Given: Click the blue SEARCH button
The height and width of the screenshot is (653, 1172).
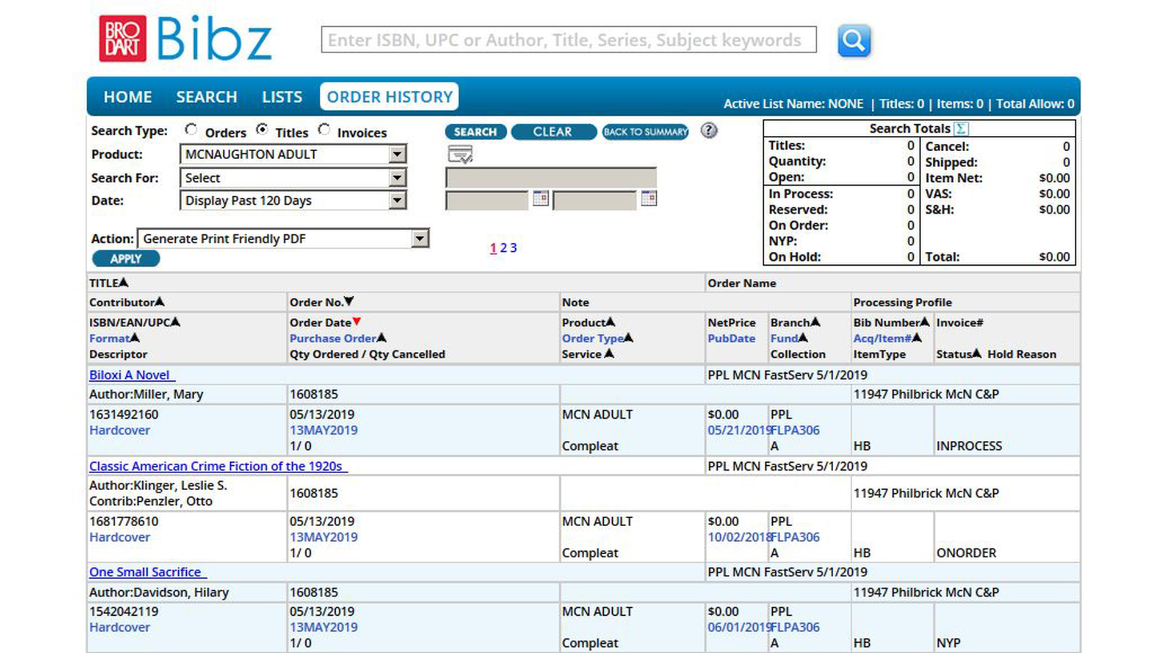Looking at the screenshot, I should click(476, 132).
